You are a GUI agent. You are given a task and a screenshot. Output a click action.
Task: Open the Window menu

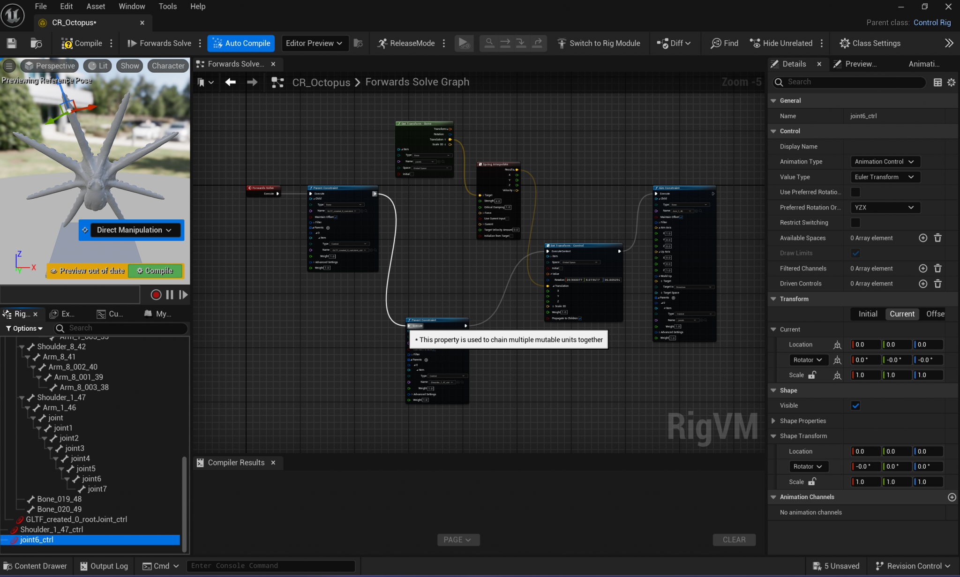click(x=132, y=6)
